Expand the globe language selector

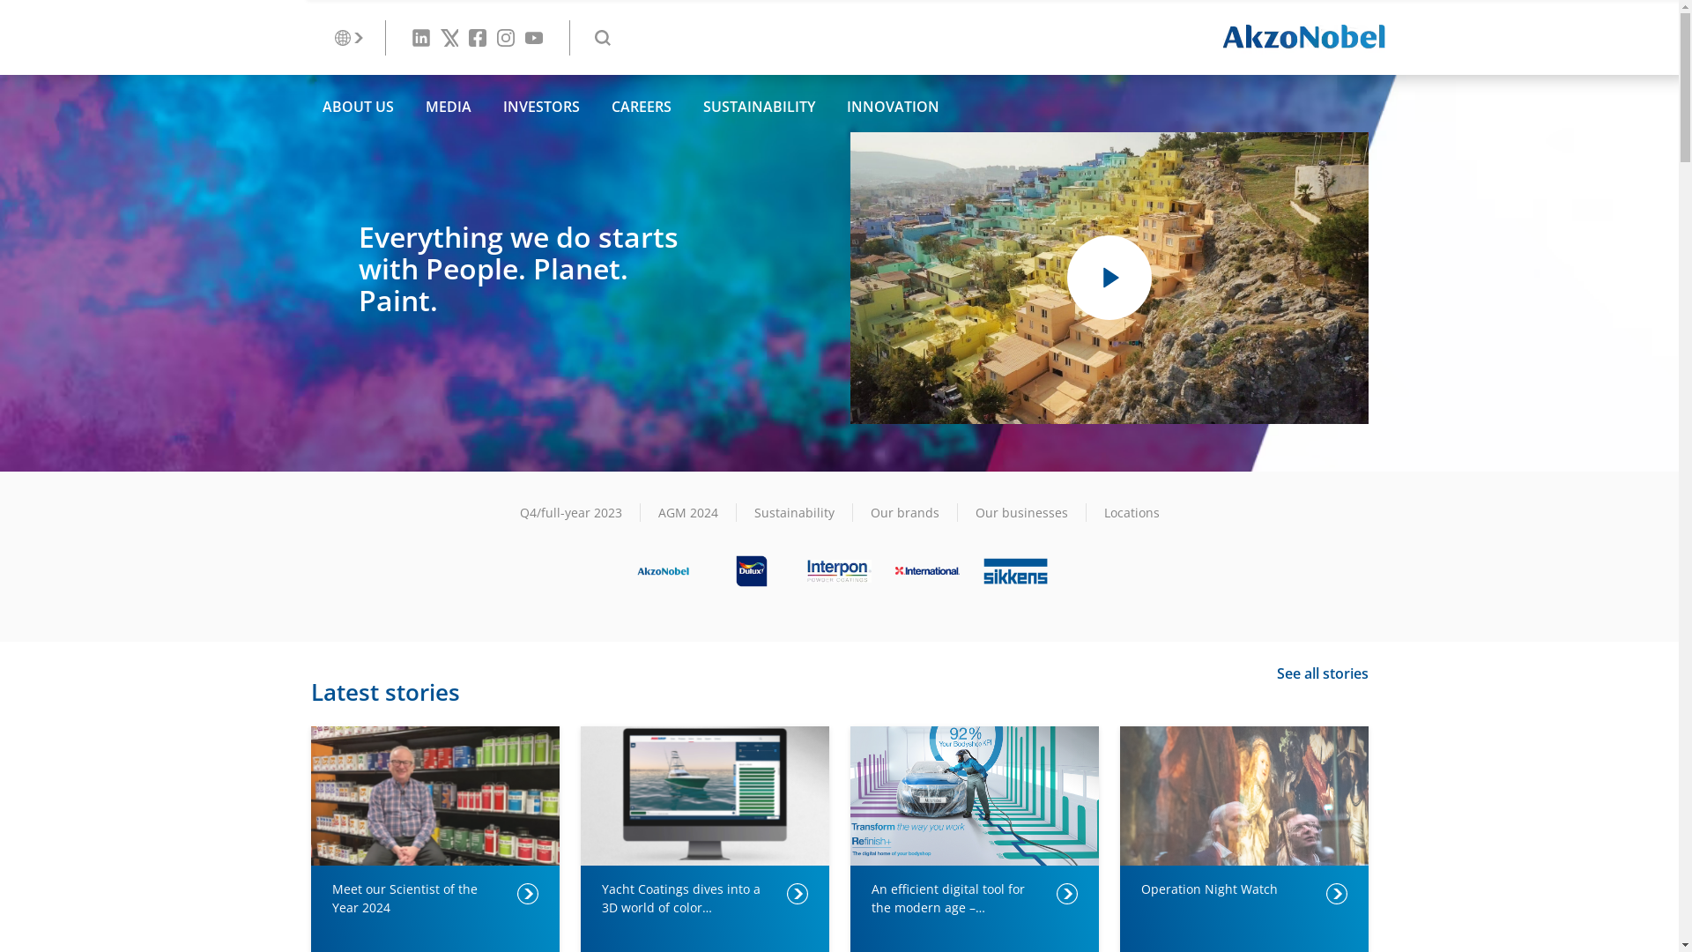pyautogui.click(x=349, y=38)
